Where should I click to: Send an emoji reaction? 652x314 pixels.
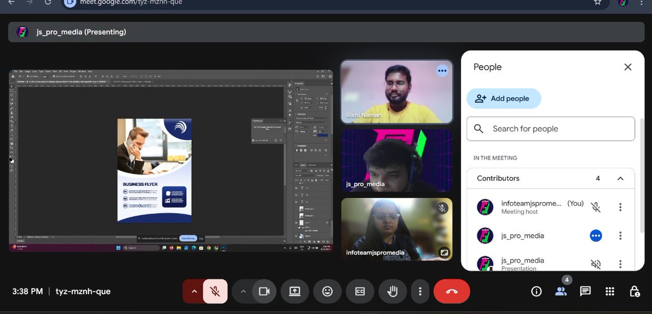tap(327, 291)
